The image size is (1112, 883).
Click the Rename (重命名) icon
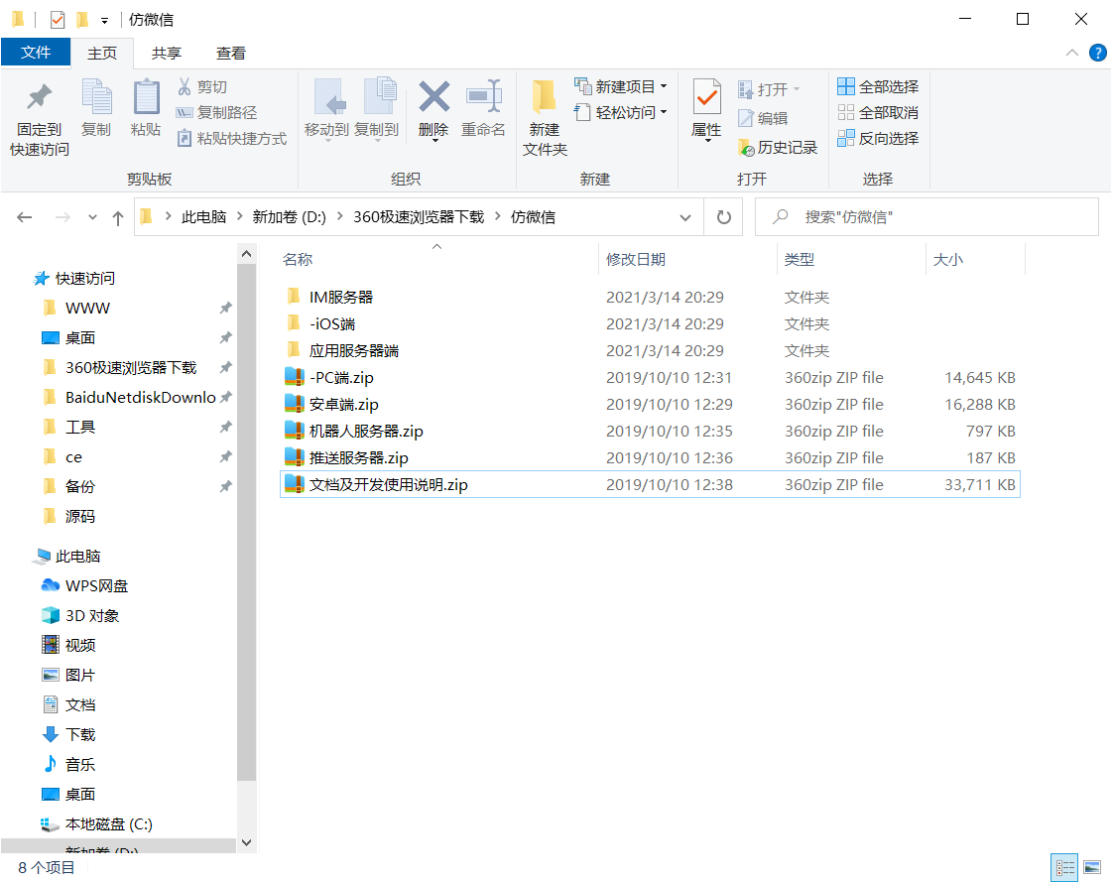click(484, 96)
